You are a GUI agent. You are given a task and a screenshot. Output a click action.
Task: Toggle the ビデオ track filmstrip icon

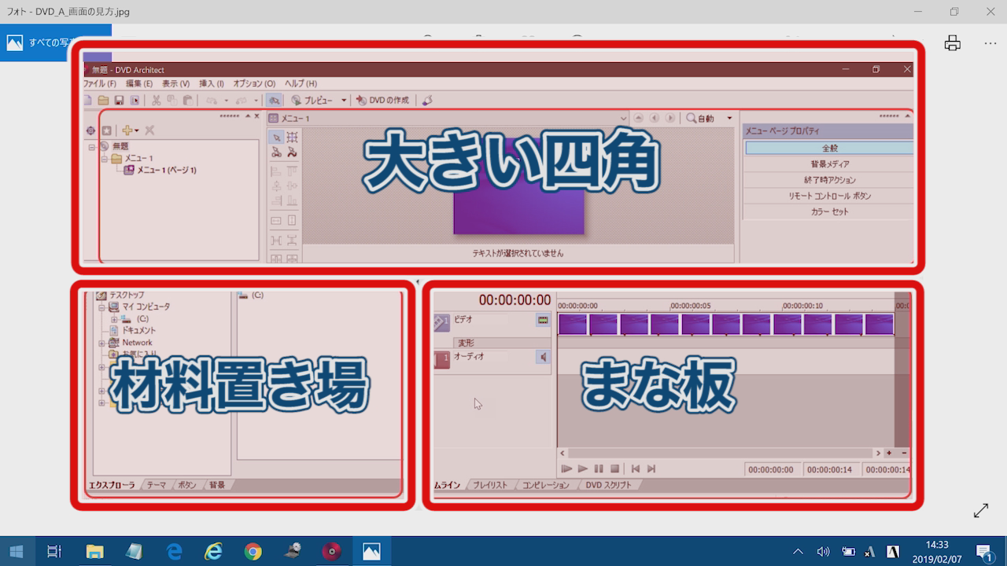[542, 320]
